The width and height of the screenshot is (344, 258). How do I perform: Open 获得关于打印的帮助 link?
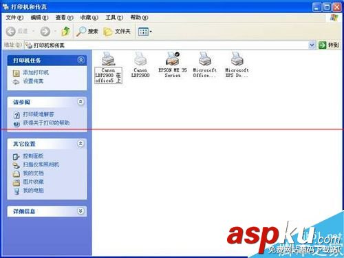pos(46,123)
